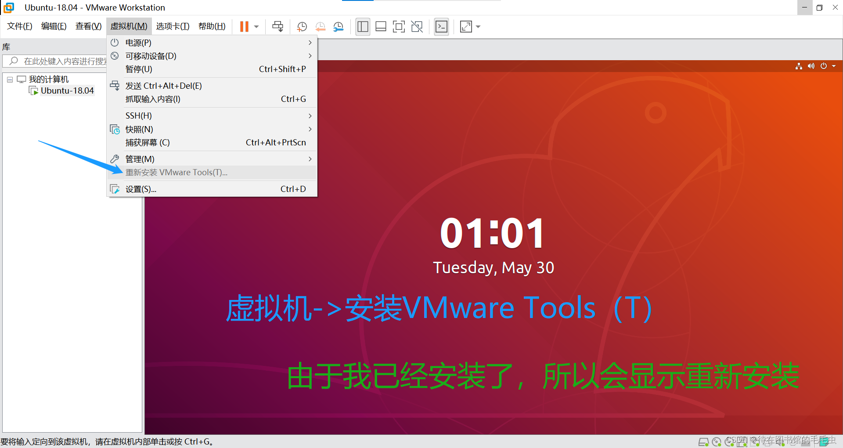Select Ubuntu-18.04 in the library tree
843x448 pixels.
67,90
